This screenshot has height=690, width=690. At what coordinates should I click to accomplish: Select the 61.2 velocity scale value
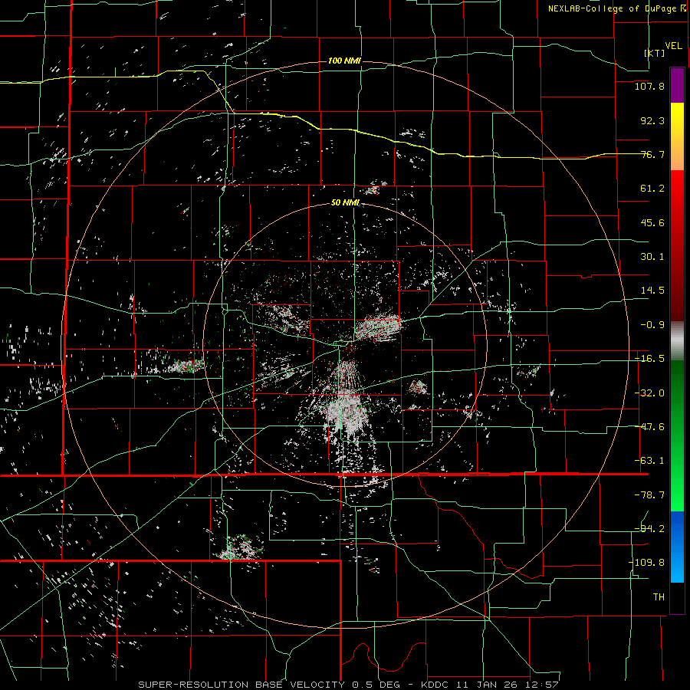652,189
